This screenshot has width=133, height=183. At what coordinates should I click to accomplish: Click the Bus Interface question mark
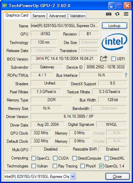126,75
